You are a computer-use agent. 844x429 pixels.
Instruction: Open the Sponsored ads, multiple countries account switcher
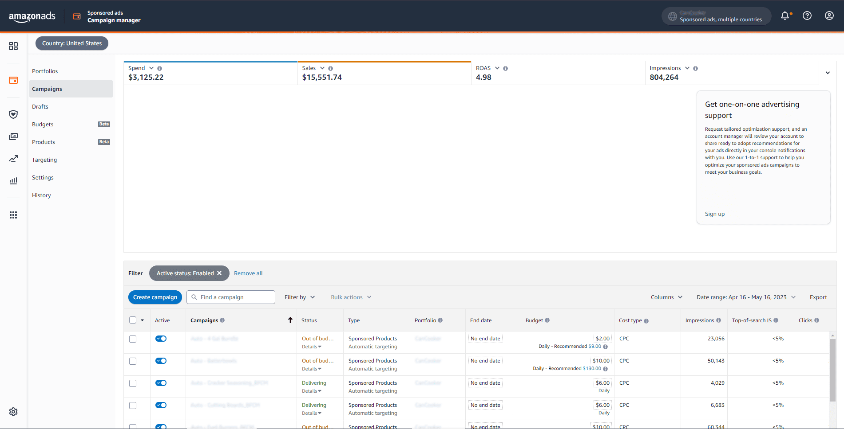coord(716,16)
